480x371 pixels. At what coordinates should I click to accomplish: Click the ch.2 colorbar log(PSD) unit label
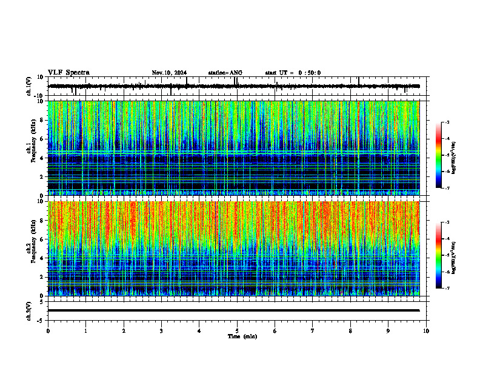click(454, 258)
